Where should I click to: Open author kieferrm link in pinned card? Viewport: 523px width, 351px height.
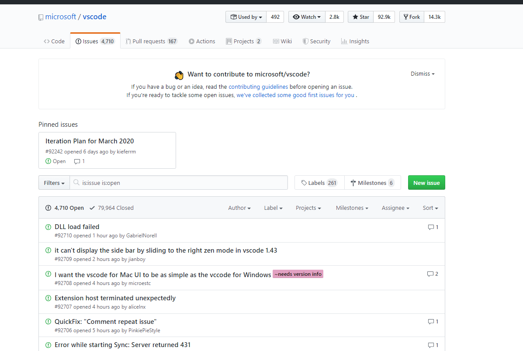pos(126,152)
